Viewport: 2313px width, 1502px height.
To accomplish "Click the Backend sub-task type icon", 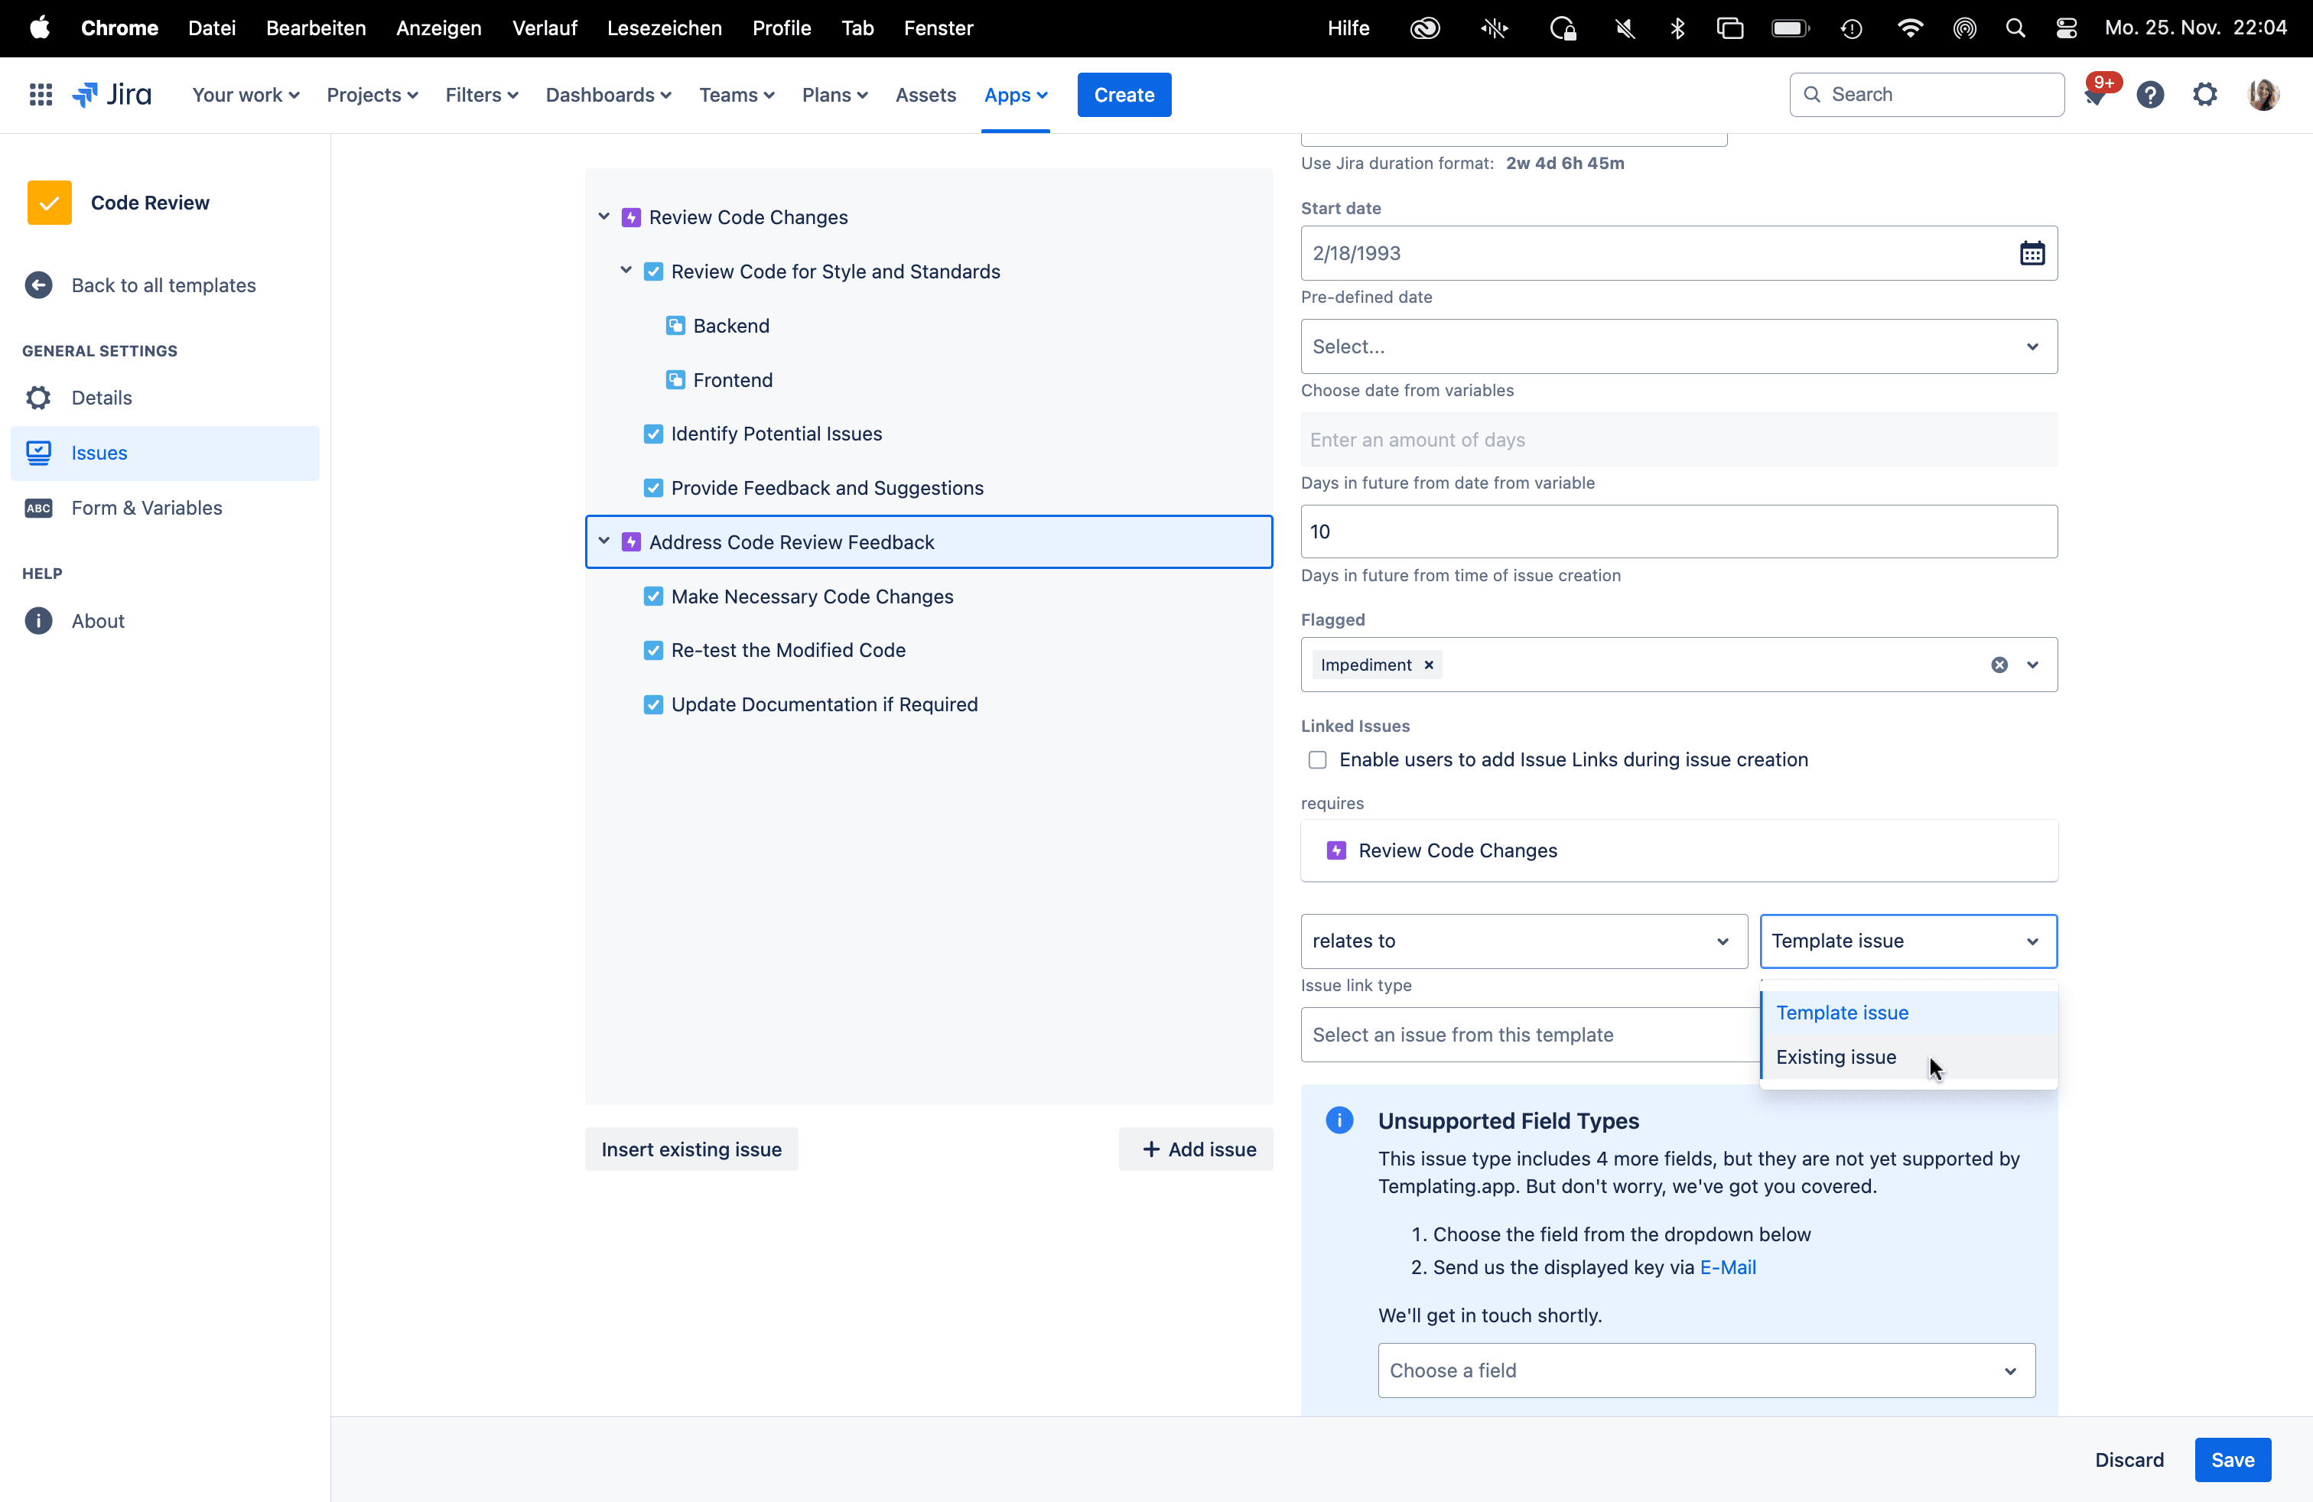I will point(675,326).
